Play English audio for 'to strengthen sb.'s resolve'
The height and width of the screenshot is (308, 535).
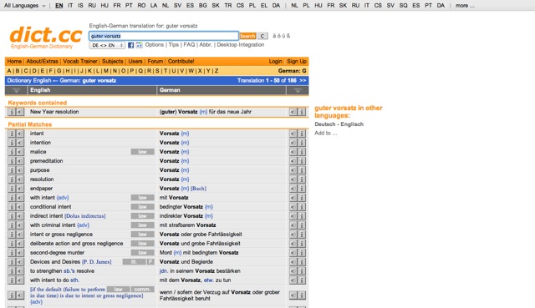20,271
